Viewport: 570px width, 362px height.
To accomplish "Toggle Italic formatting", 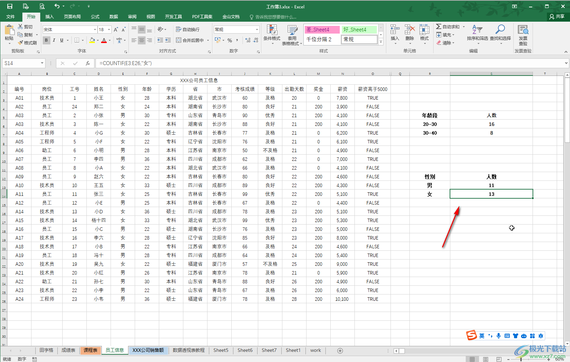I will [54, 40].
